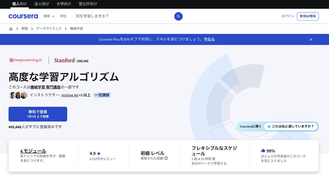
Task: Click the thumbs-up icon beside 98%
Action: pyautogui.click(x=263, y=151)
